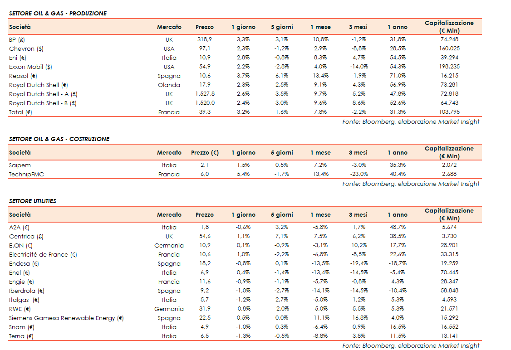
Task: Click the Settore Oil & Gas - Produzione title
Action: [58, 14]
